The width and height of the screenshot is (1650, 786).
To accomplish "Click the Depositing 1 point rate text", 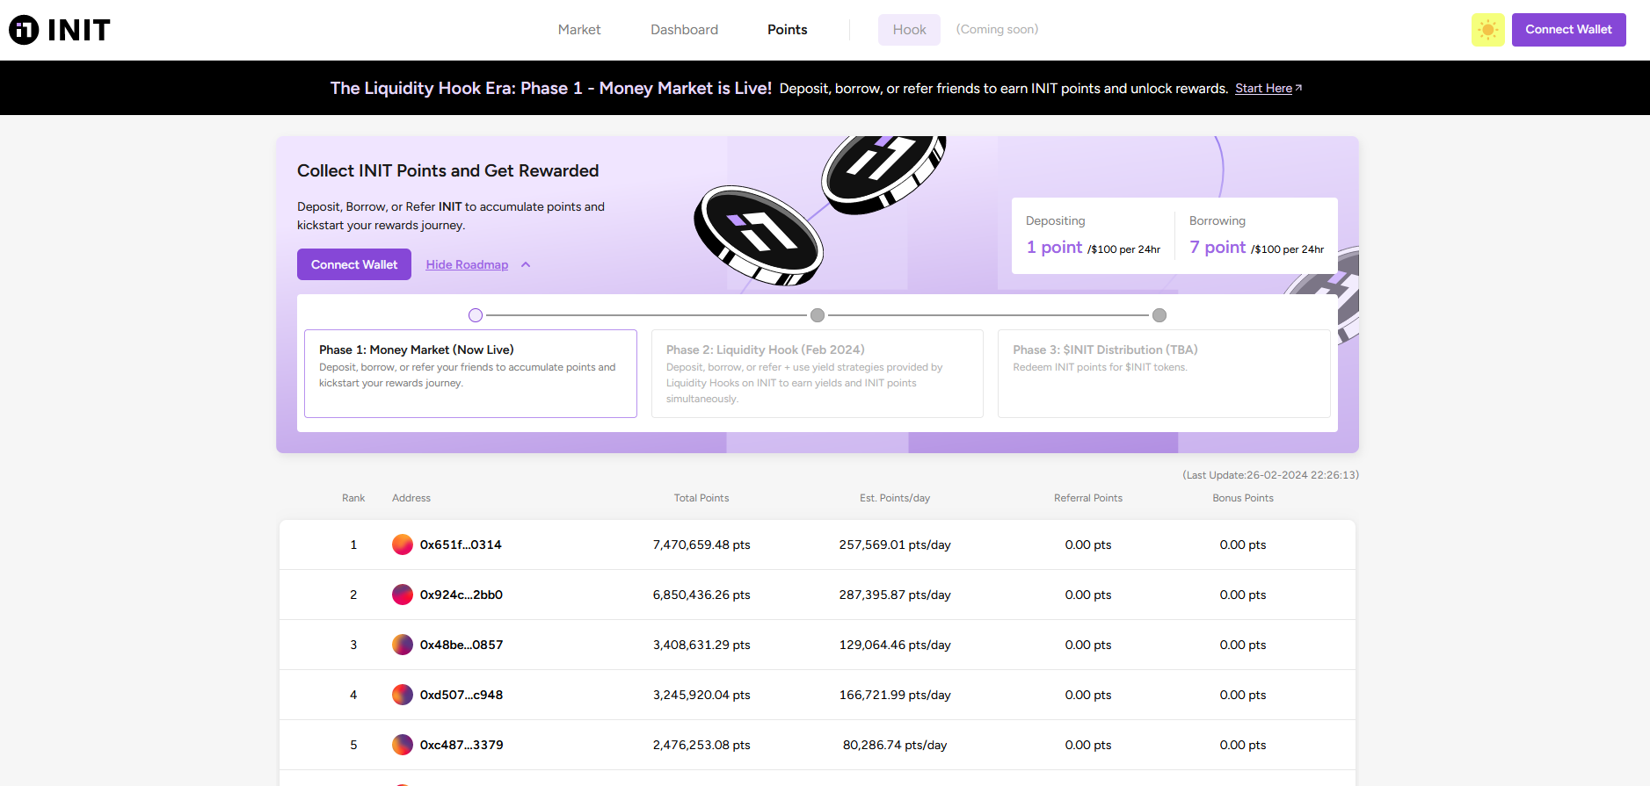I will 1094,248.
